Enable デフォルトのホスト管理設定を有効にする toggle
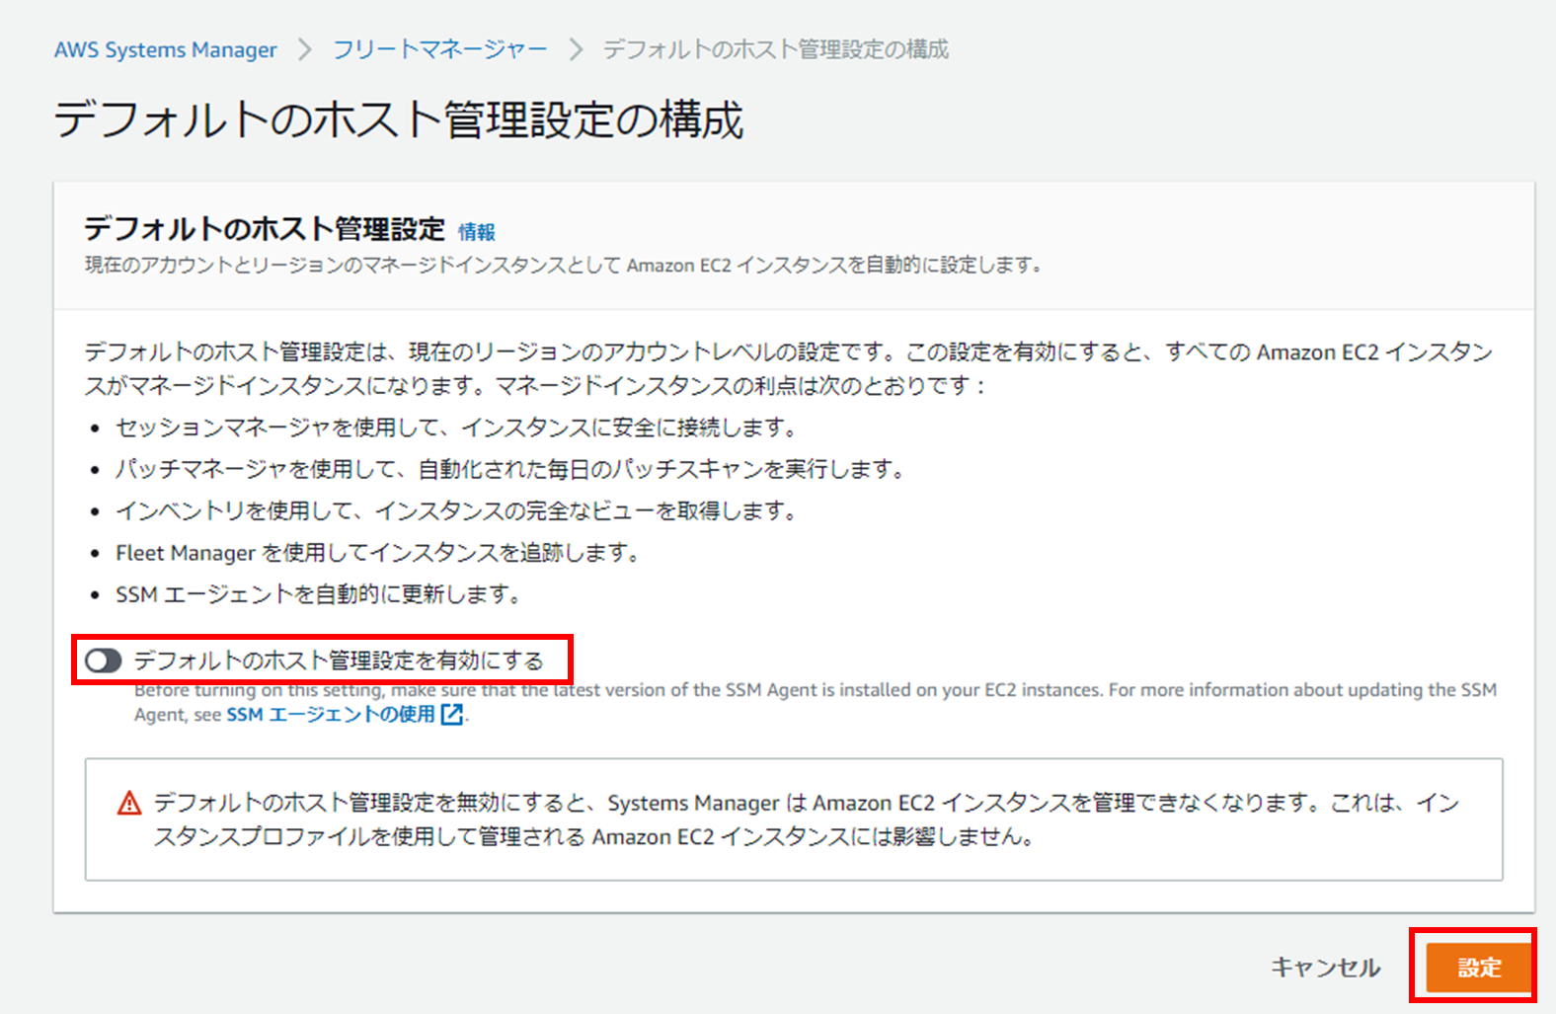1556x1014 pixels. tap(103, 661)
